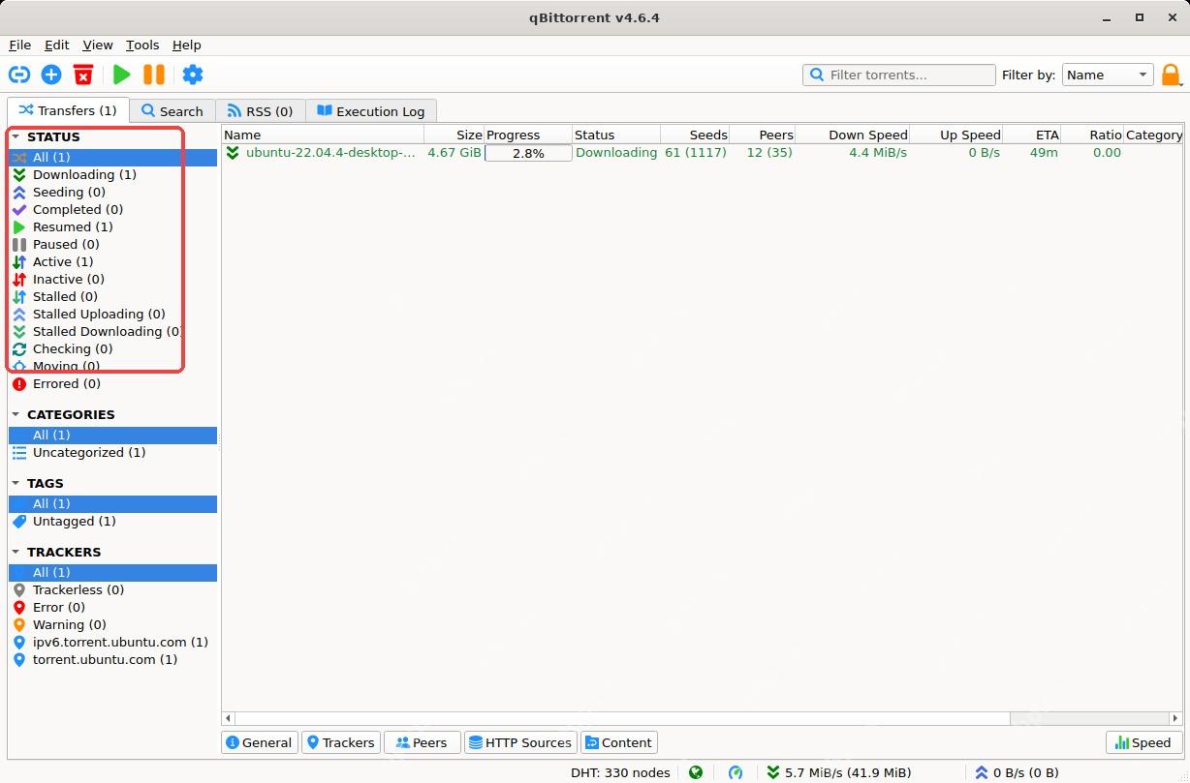
Task: Open the Filter by Name dropdown
Action: (x=1107, y=75)
